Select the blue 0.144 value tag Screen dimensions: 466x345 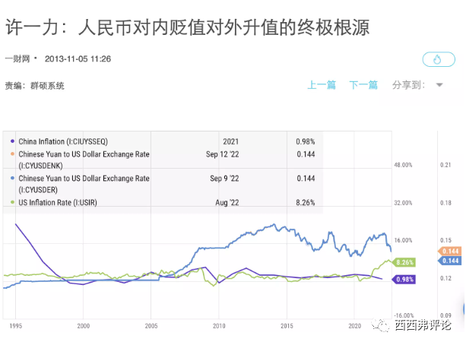[449, 261]
